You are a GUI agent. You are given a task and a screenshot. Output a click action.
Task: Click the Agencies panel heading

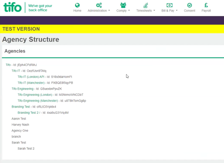coord(15,51)
